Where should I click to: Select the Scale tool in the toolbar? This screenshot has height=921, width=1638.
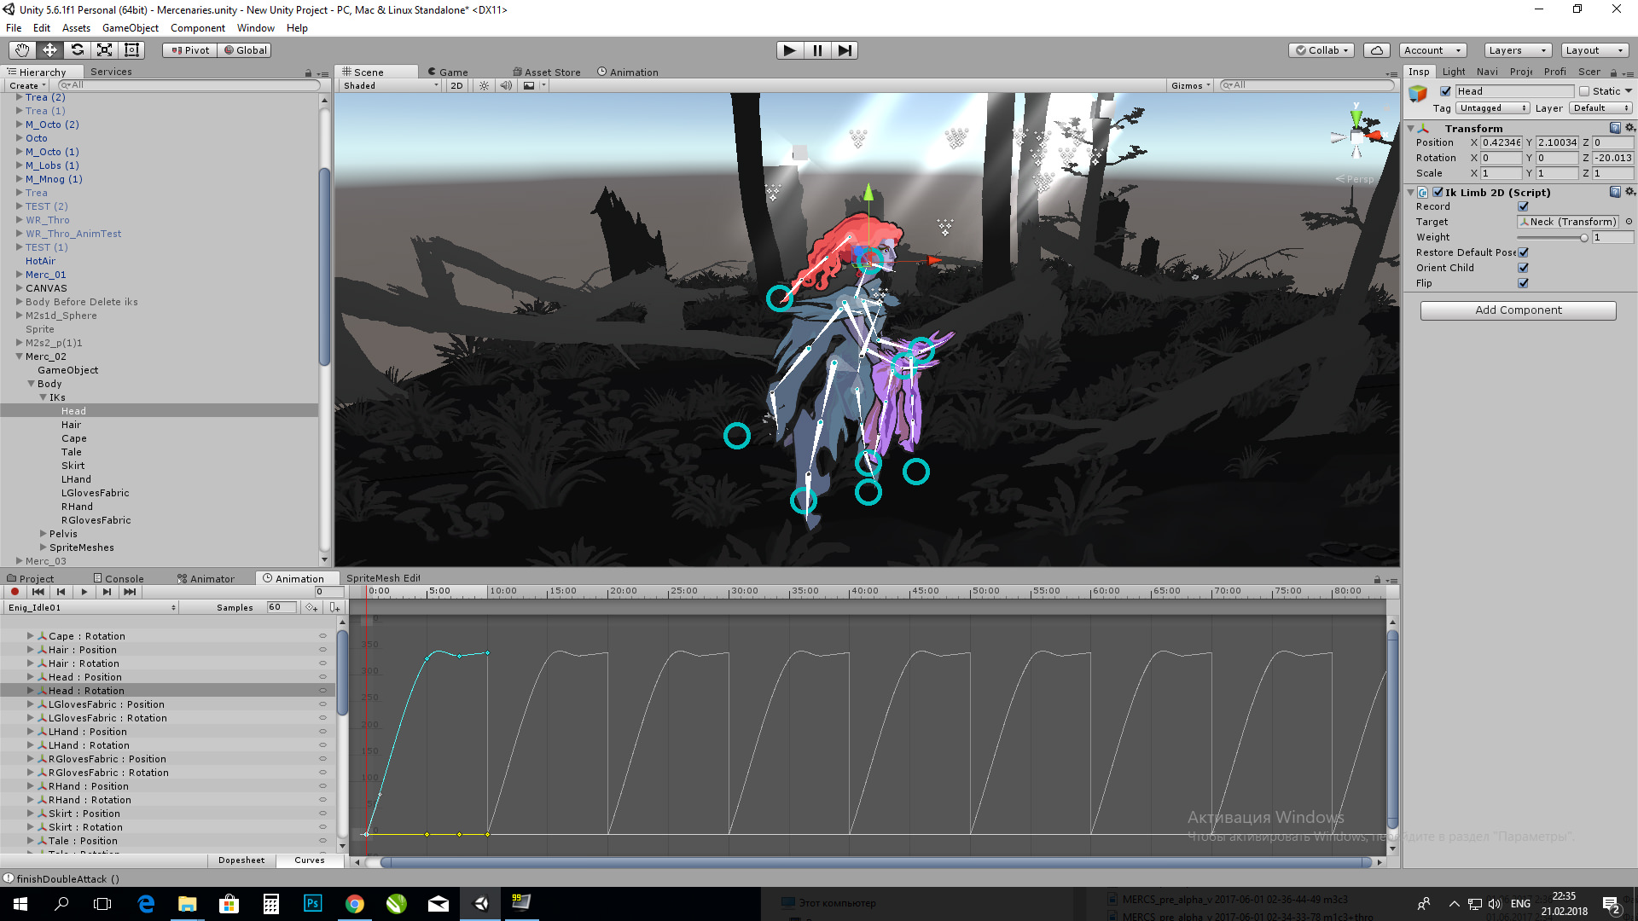[x=105, y=49]
